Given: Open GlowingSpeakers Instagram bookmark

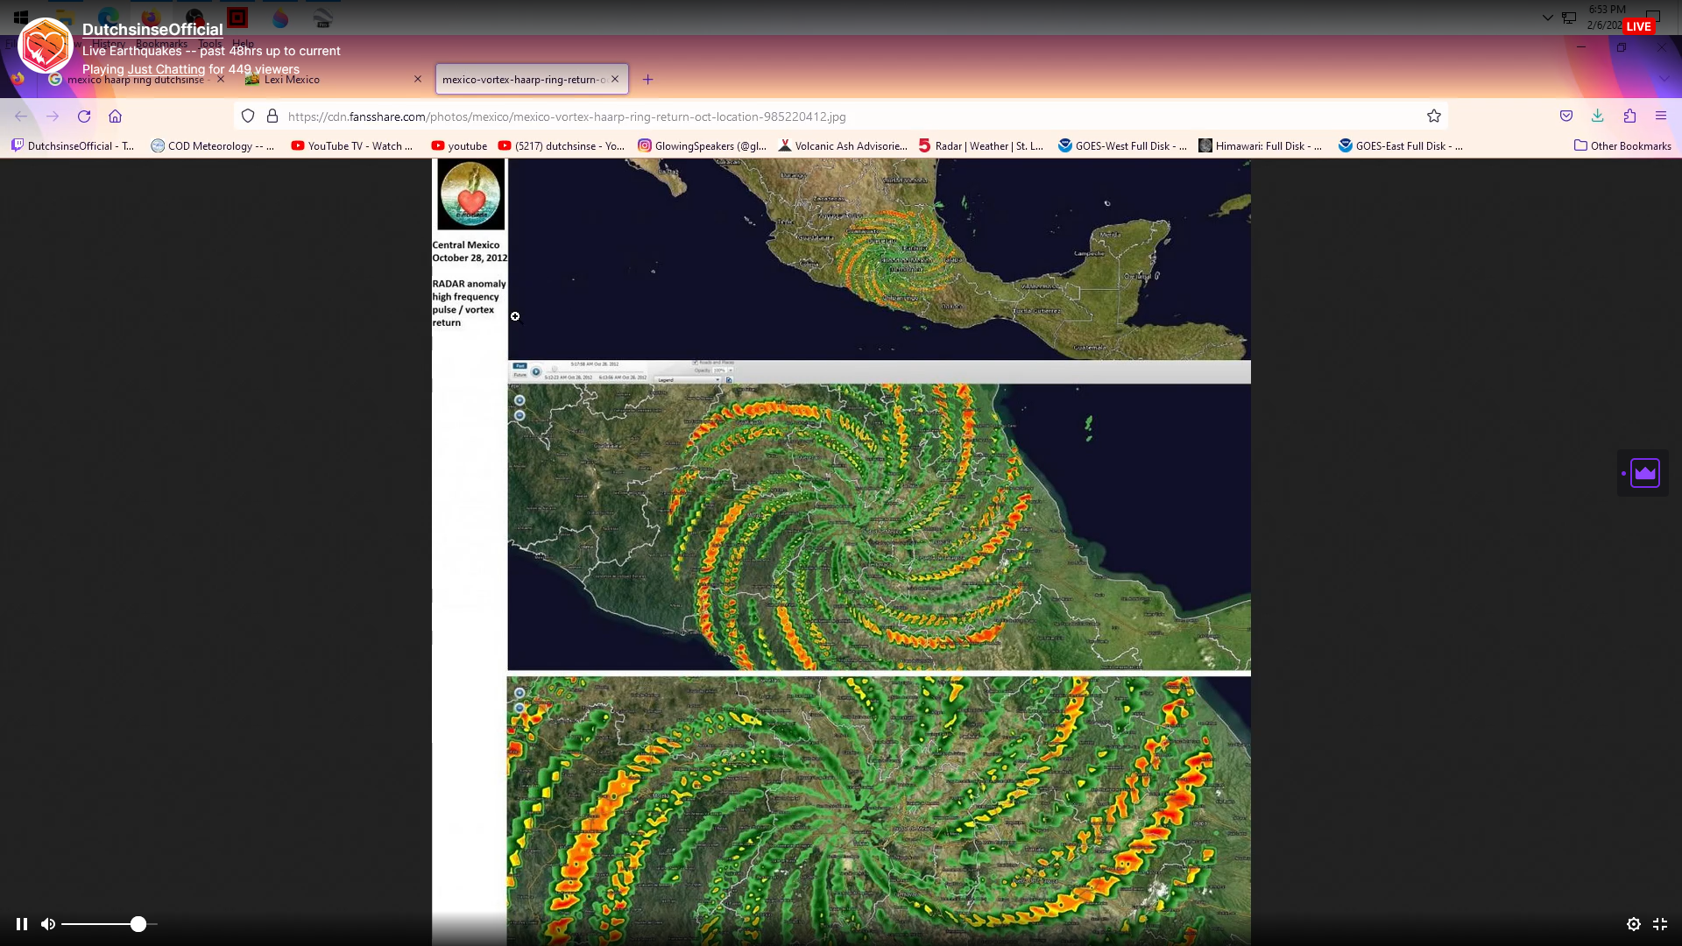Looking at the screenshot, I should click(x=702, y=146).
